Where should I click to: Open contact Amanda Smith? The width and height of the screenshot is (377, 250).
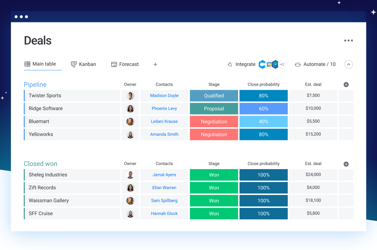[164, 134]
